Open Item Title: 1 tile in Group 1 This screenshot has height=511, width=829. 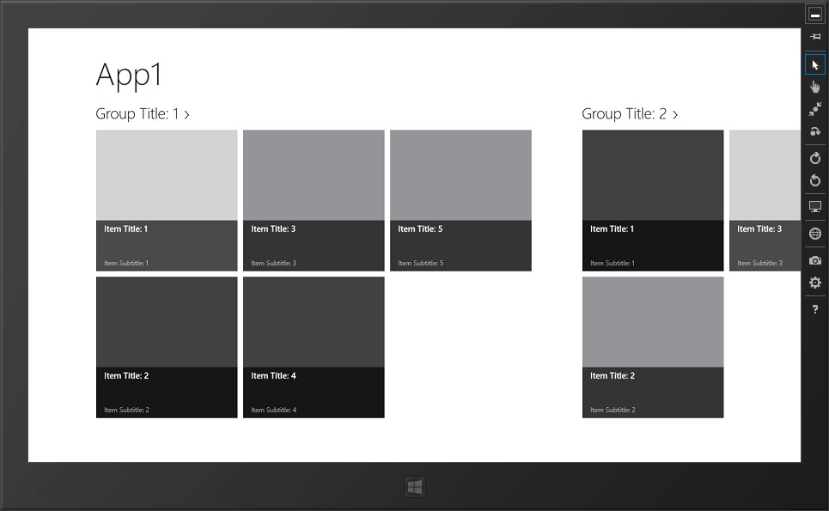click(167, 200)
